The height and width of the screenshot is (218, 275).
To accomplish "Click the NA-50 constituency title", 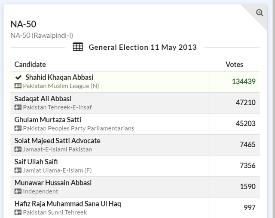I will 23,24.
